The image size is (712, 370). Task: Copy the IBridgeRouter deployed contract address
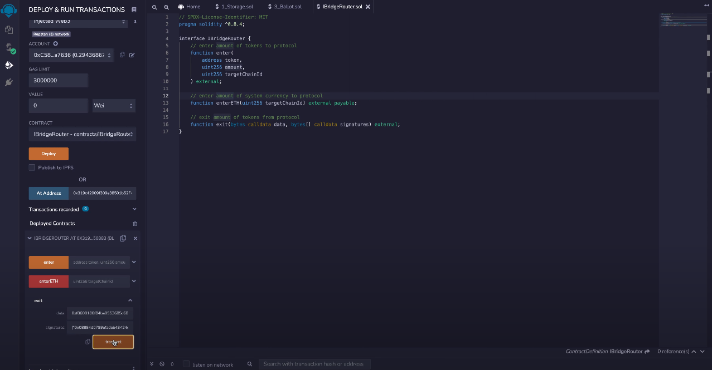point(123,238)
